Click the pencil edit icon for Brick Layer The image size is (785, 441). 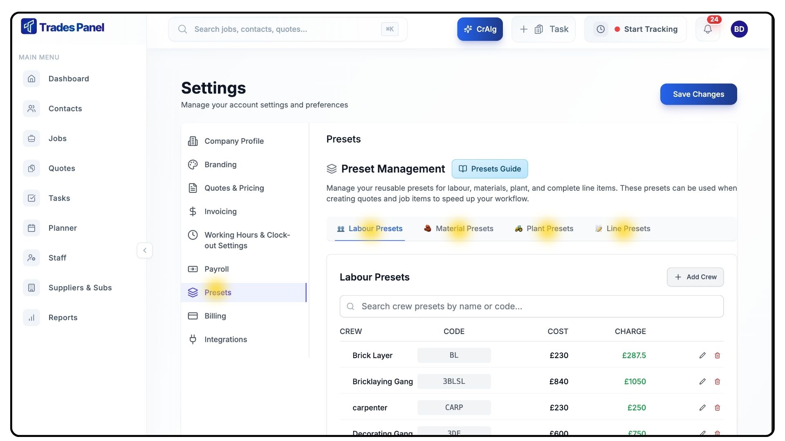click(x=702, y=355)
